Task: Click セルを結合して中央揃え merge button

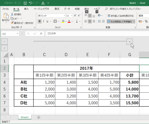Action: point(120,21)
